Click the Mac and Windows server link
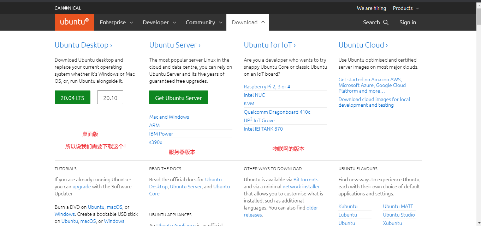The image size is (481, 226). pos(169,117)
